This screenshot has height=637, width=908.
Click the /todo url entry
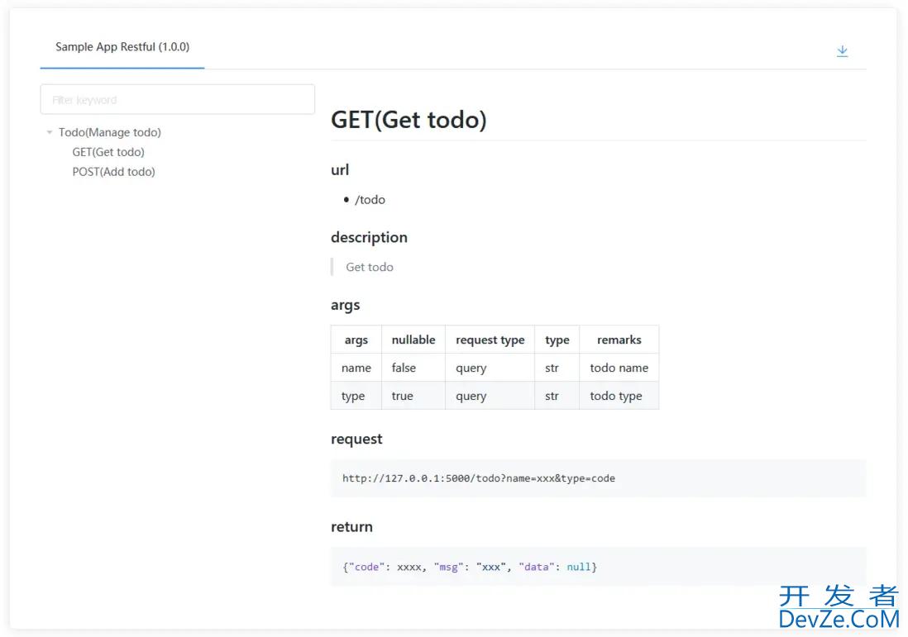point(370,200)
